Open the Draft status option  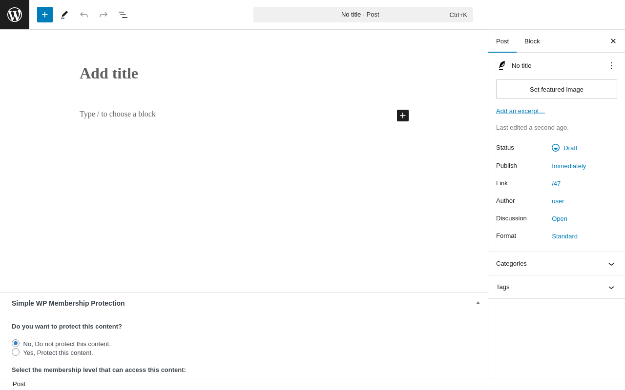[570, 148]
